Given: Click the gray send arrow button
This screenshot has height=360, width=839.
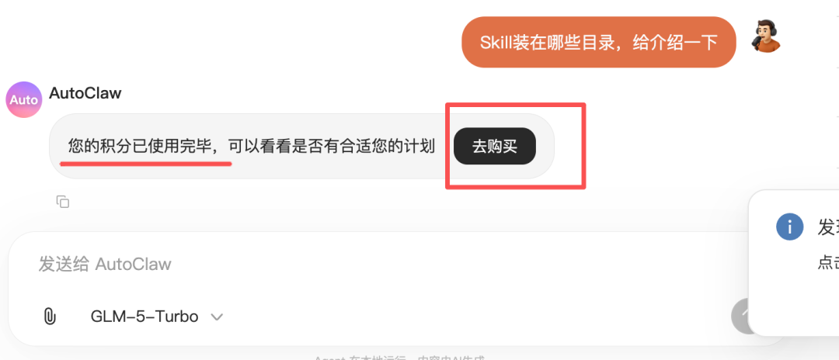Looking at the screenshot, I should coord(740,317).
